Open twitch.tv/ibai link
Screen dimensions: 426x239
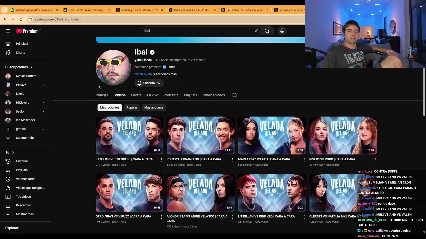tap(143, 74)
